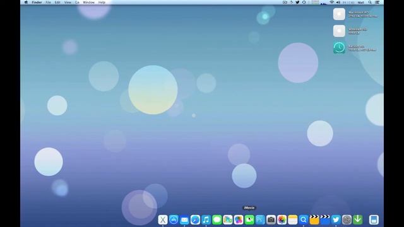Open the Help menu
Viewport: 404px width, 227px height.
[102, 3]
